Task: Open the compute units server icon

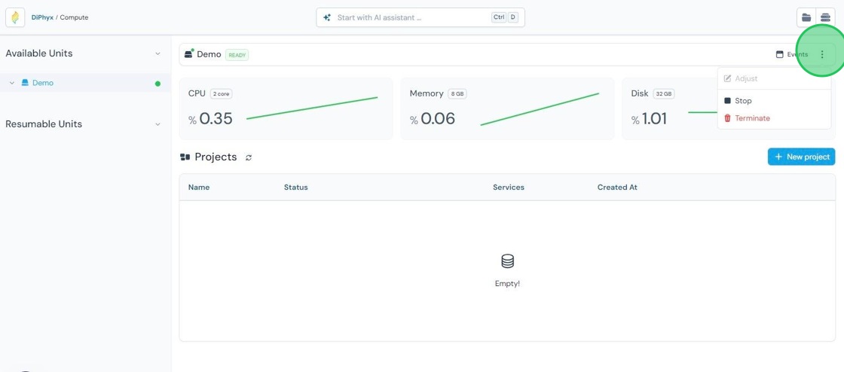Action: click(x=825, y=17)
